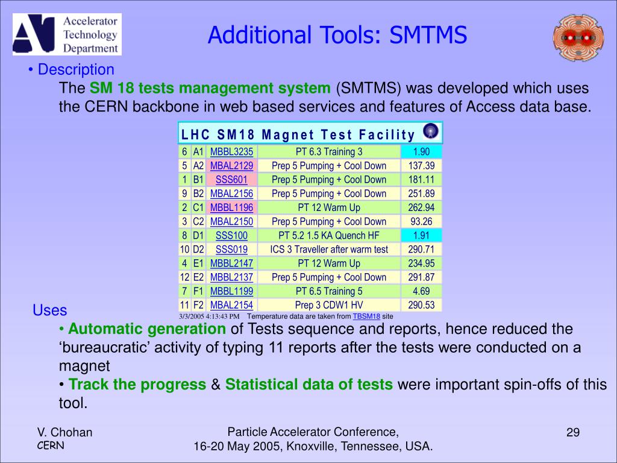
Task: Open the SSS019 magnet link
Action: pyautogui.click(x=231, y=250)
